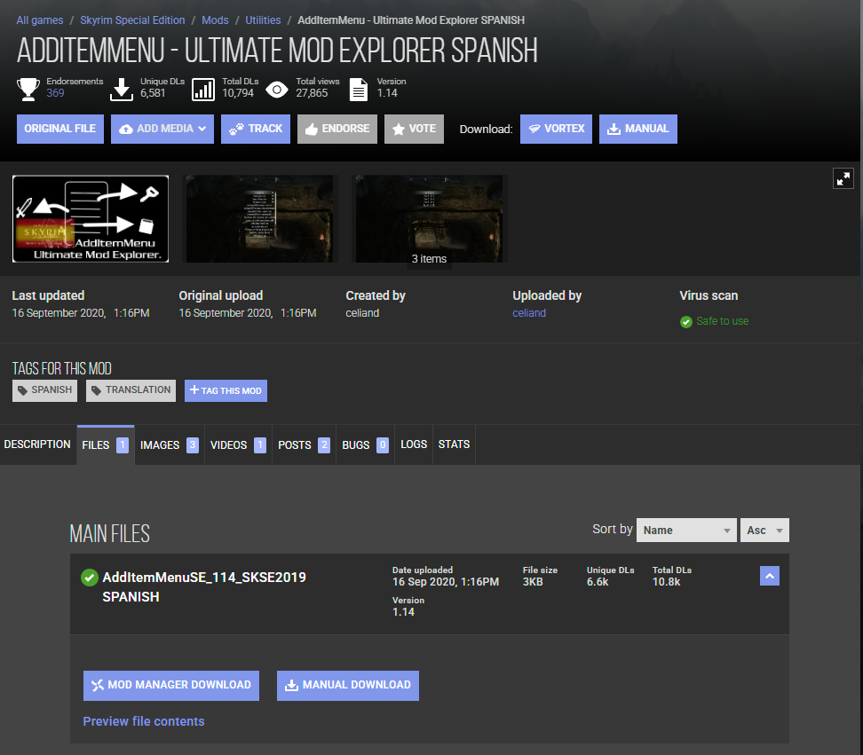Click TAG THIS MOD button

pyautogui.click(x=226, y=390)
